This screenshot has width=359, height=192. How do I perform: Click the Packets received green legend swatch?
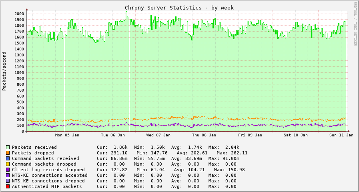point(8,147)
